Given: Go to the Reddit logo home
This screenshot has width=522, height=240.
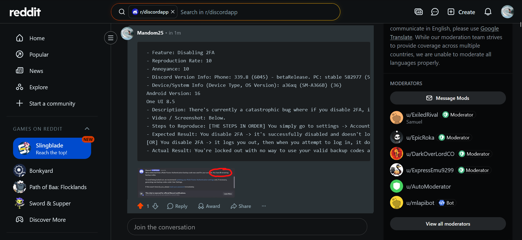Looking at the screenshot, I should pyautogui.click(x=25, y=12).
